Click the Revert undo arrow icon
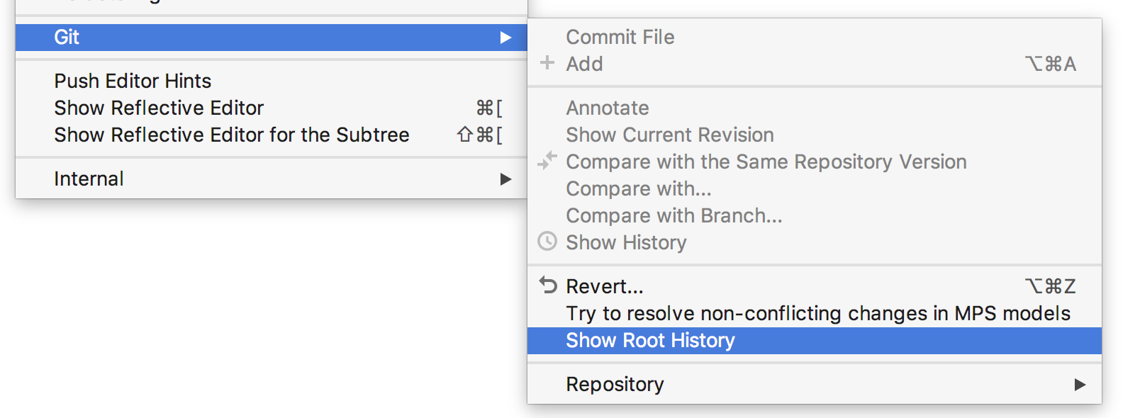The width and height of the screenshot is (1140, 418). pos(548,285)
